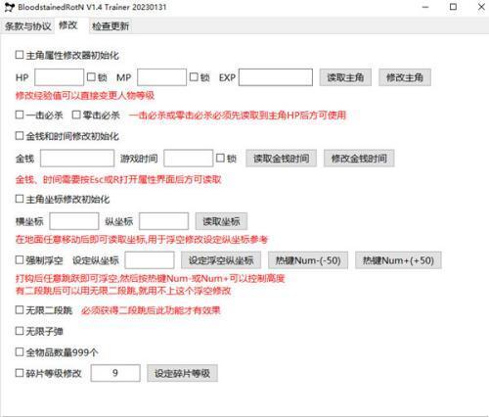Click the EXP input field
The width and height of the screenshot is (489, 417).
click(276, 77)
